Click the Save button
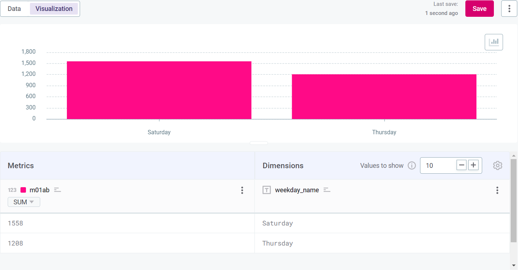 pyautogui.click(x=479, y=9)
